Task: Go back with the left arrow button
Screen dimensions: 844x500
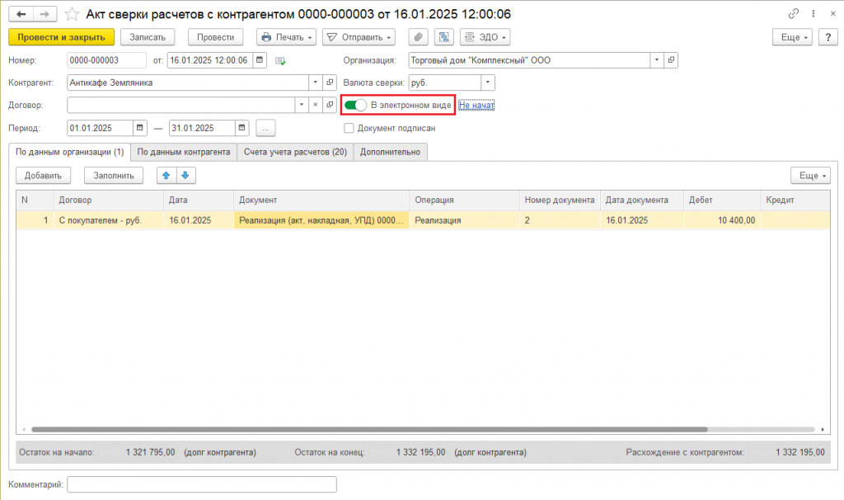Action: pos(21,14)
